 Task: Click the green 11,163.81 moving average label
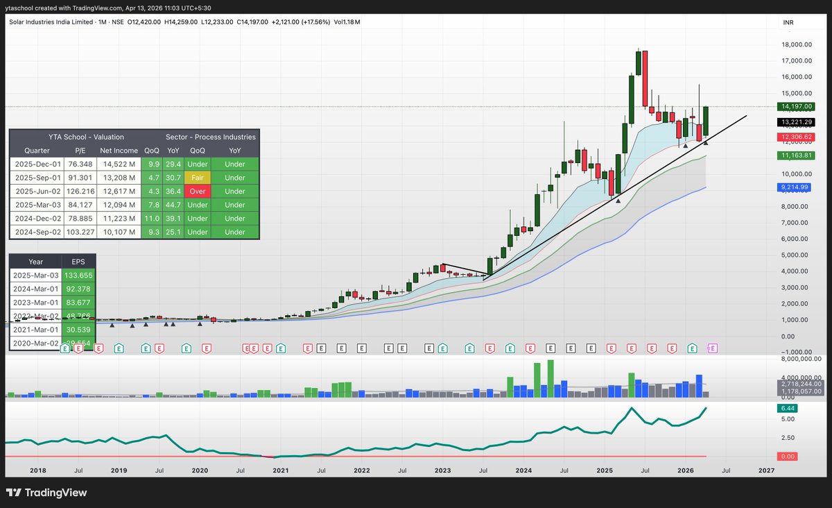[x=795, y=156]
